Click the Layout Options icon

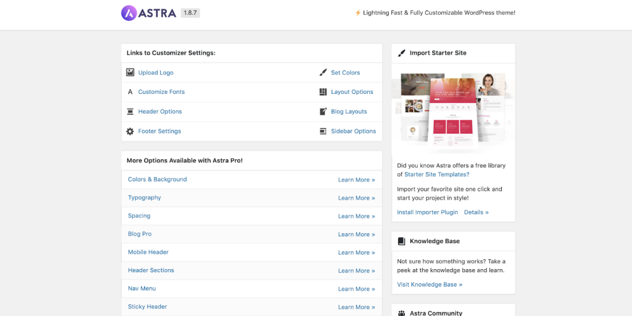click(323, 92)
